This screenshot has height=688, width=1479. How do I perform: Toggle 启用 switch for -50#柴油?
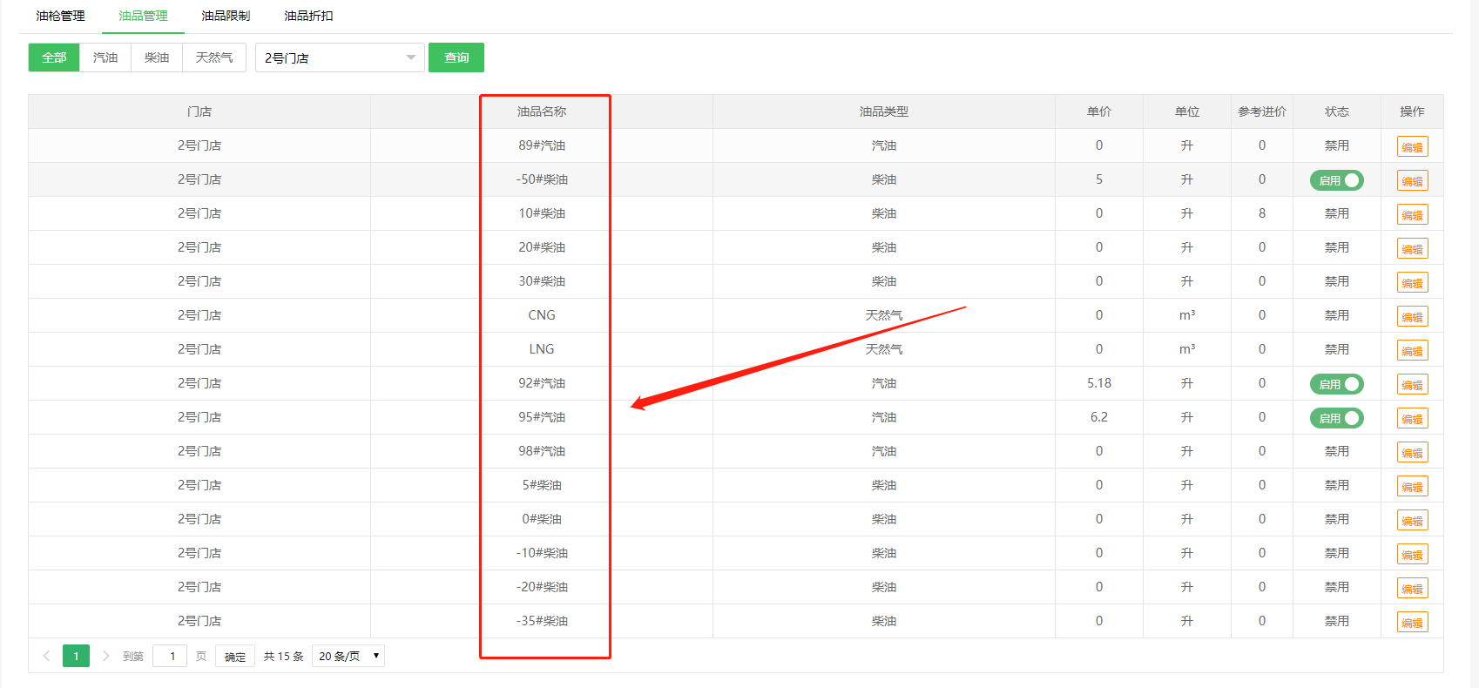(x=1336, y=180)
